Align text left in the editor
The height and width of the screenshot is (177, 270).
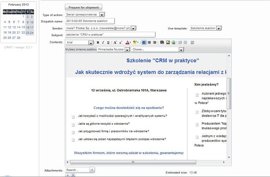144,42
